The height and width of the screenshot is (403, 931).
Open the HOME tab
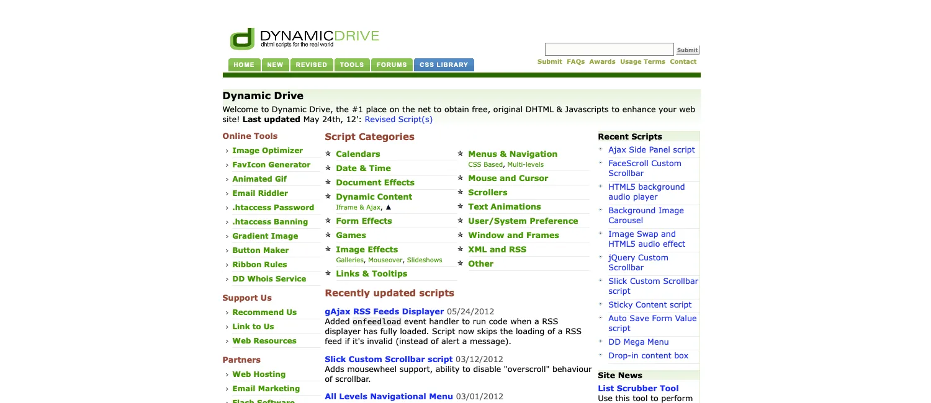tap(244, 64)
